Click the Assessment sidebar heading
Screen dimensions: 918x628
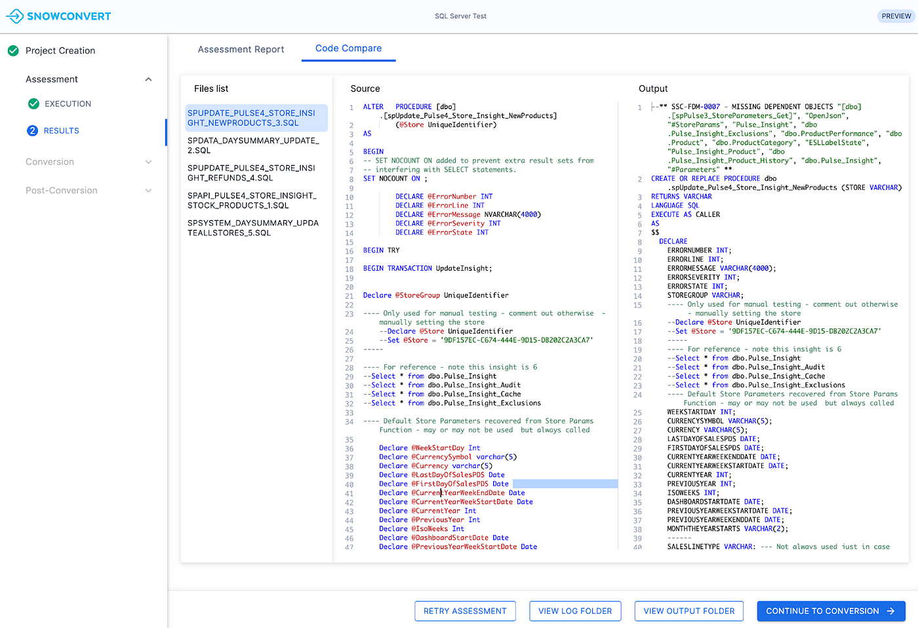(52, 79)
